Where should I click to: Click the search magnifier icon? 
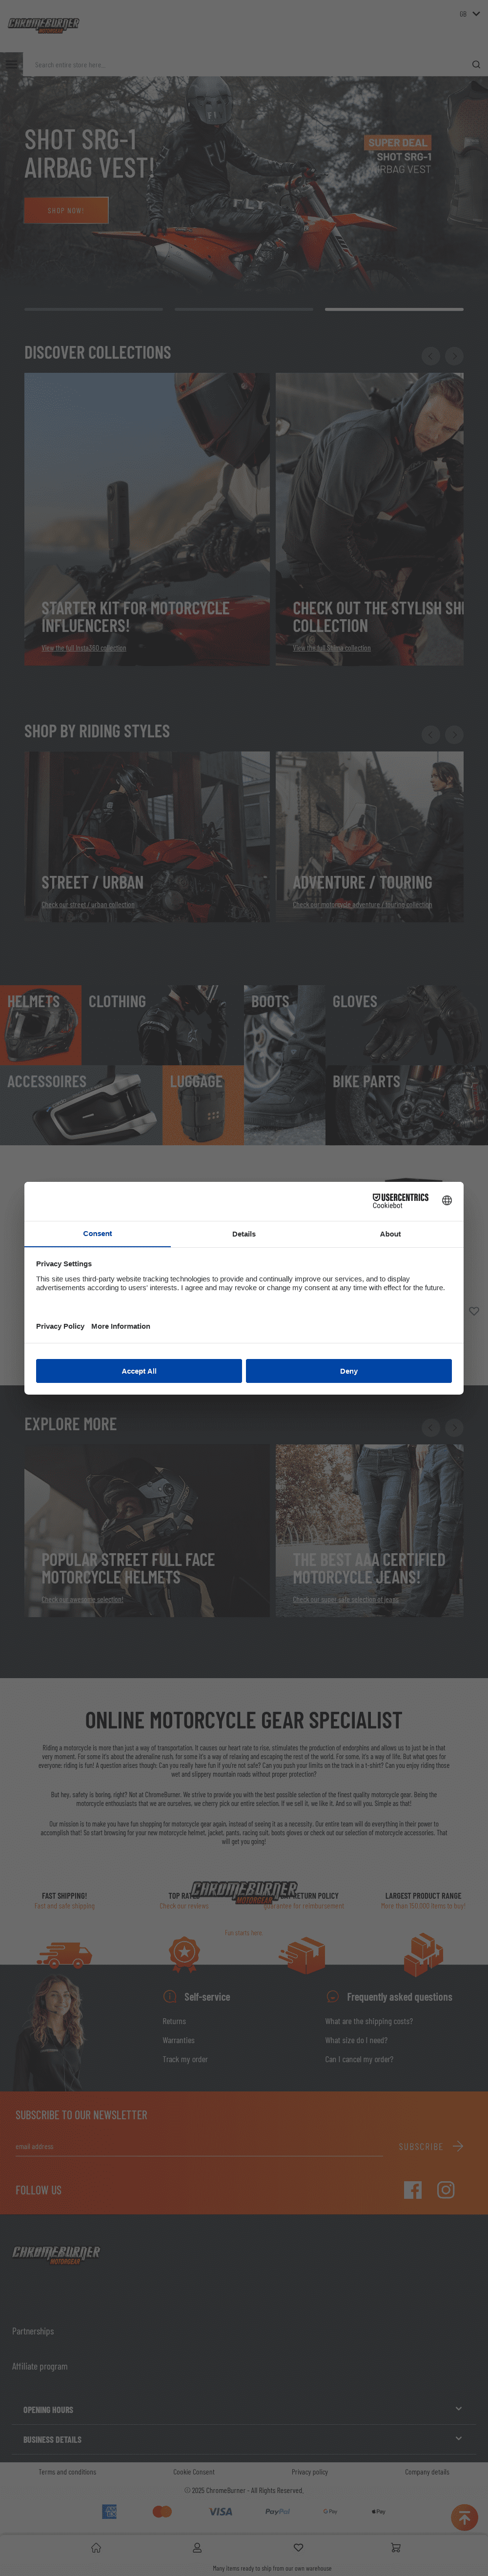pos(475,65)
